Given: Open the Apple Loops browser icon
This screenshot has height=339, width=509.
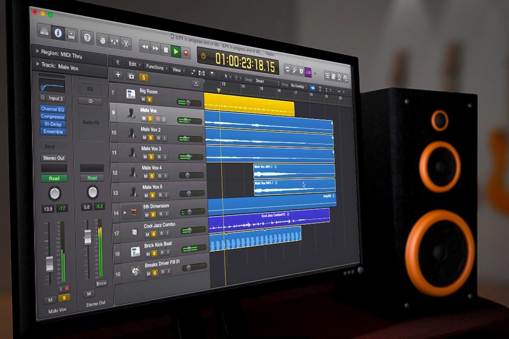Looking at the screenshot, I should point(339,78).
